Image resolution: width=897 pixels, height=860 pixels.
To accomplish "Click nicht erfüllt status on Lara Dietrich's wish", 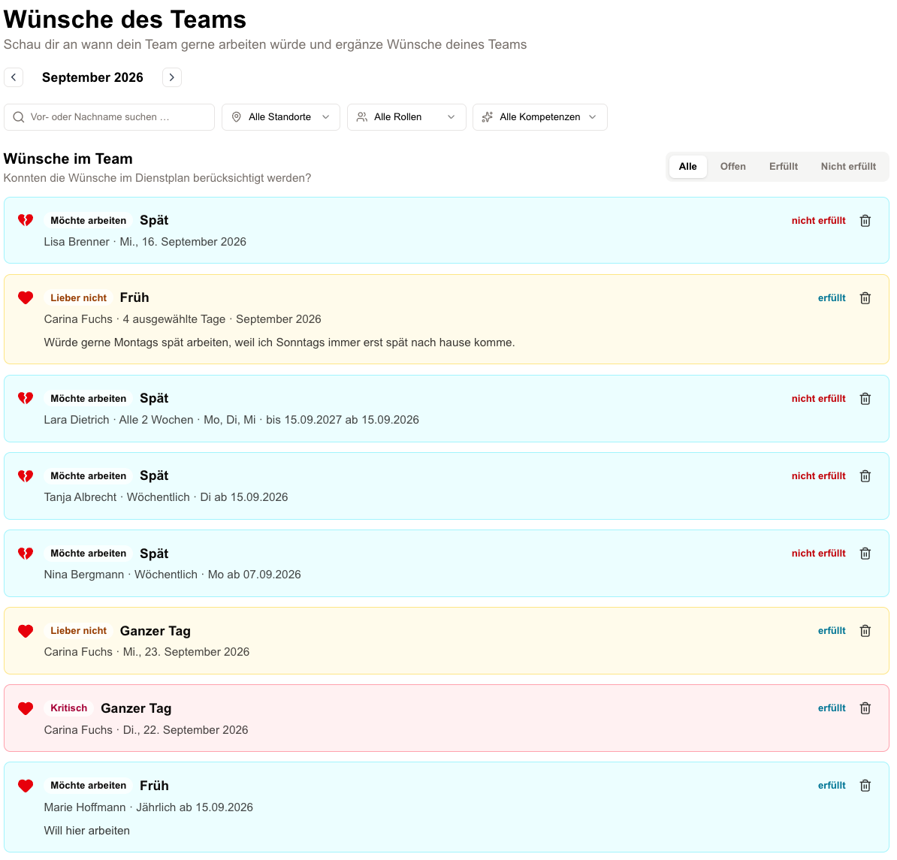I will (818, 399).
